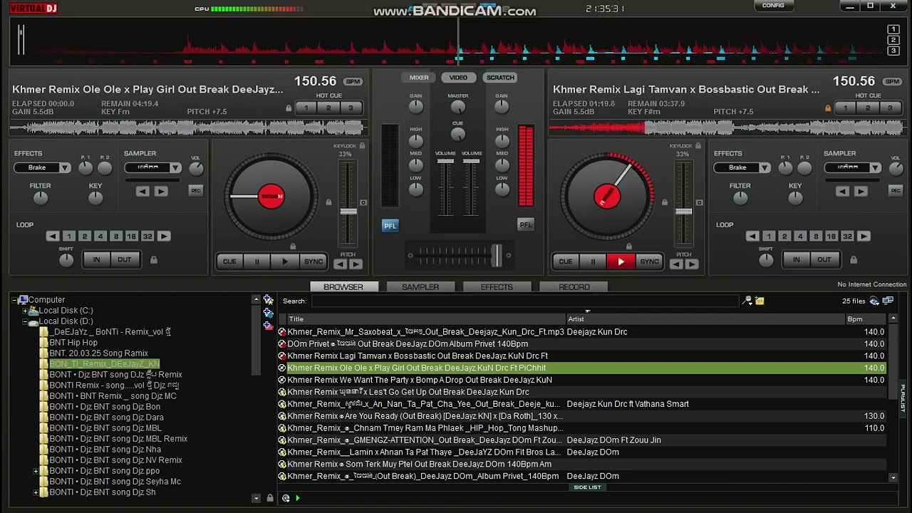Screen dimensions: 912x513
Task: Click right deck BPM tap button
Action: tap(891, 82)
